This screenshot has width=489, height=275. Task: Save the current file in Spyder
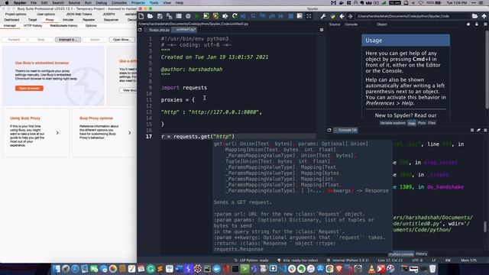(x=160, y=16)
